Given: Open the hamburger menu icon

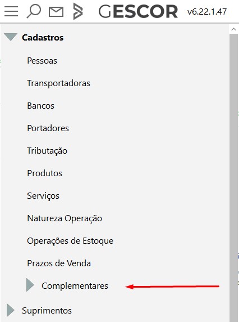Looking at the screenshot, I should [x=11, y=11].
